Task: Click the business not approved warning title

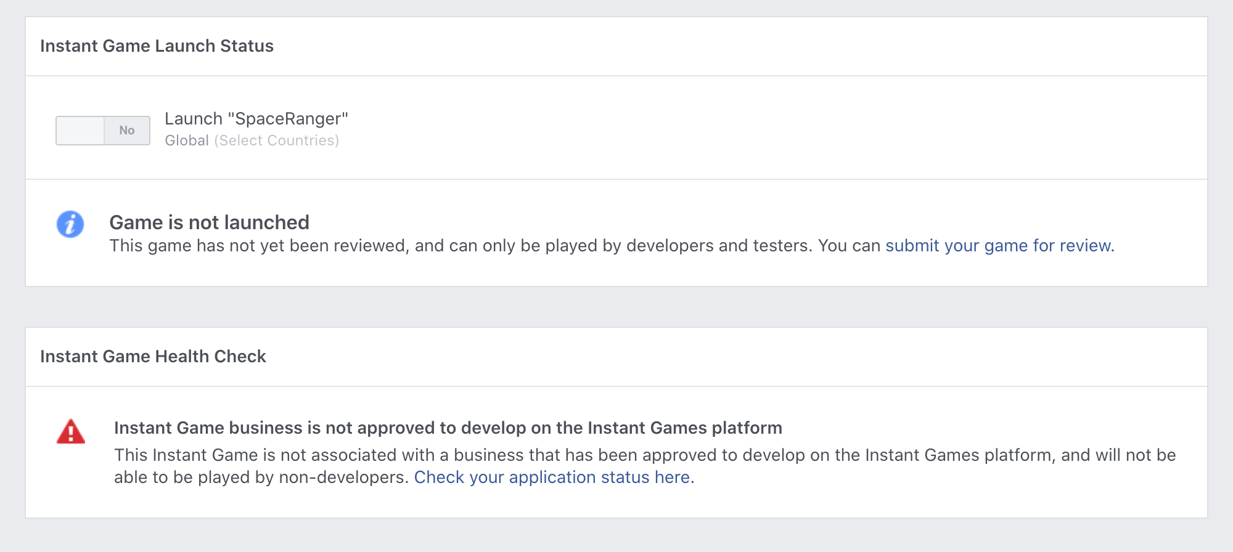Action: pyautogui.click(x=448, y=428)
